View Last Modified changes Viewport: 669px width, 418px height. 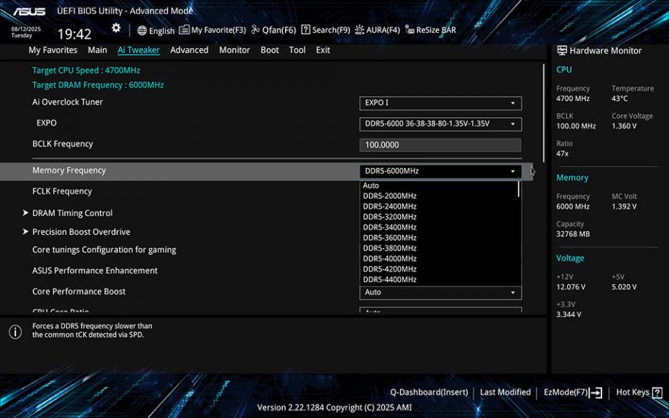[x=505, y=392]
